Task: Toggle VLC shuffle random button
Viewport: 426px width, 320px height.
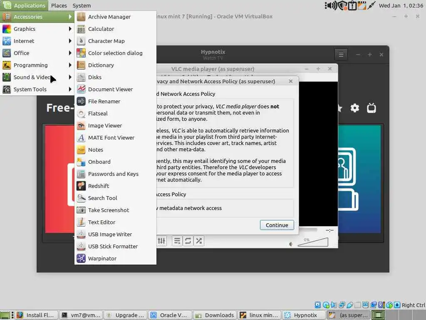Action: (x=199, y=241)
